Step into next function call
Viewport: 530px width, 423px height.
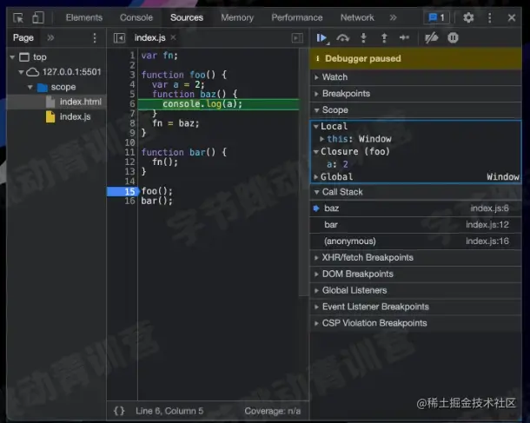364,38
